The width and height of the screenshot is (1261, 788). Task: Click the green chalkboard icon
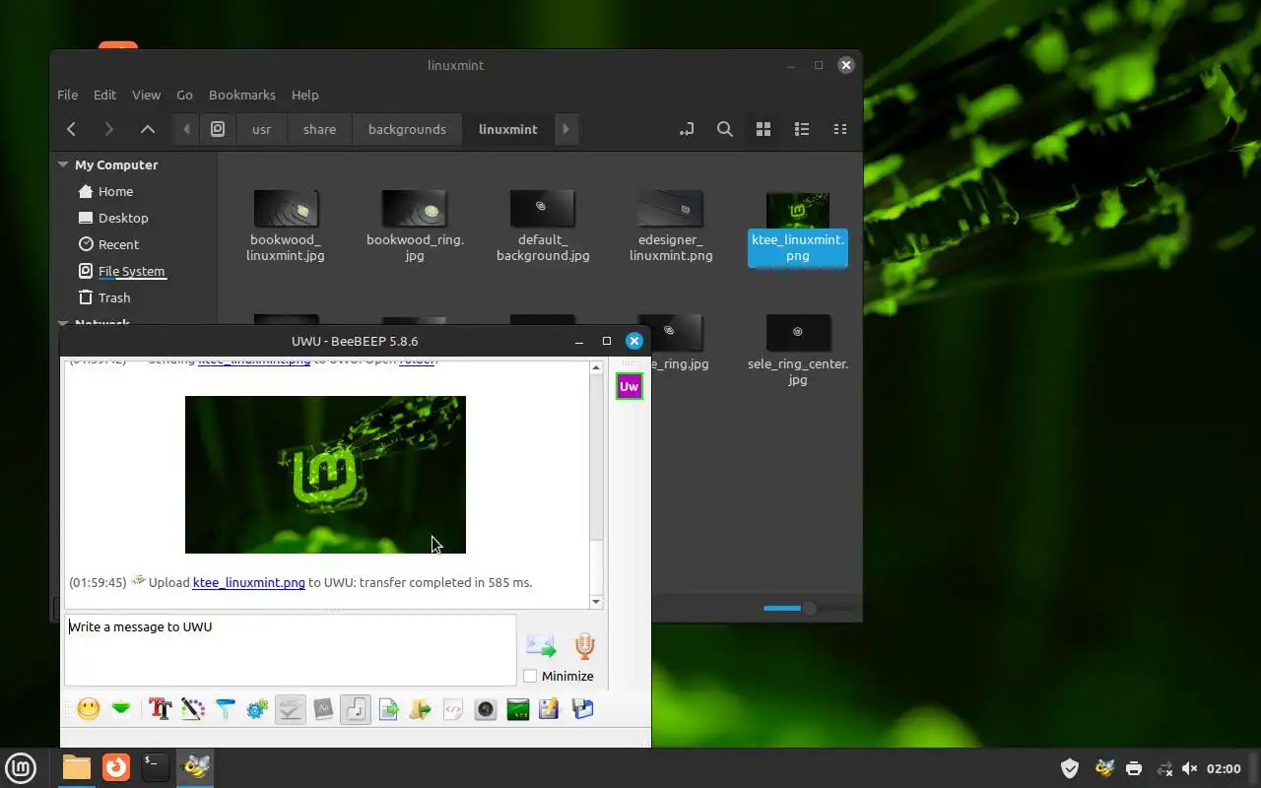518,708
